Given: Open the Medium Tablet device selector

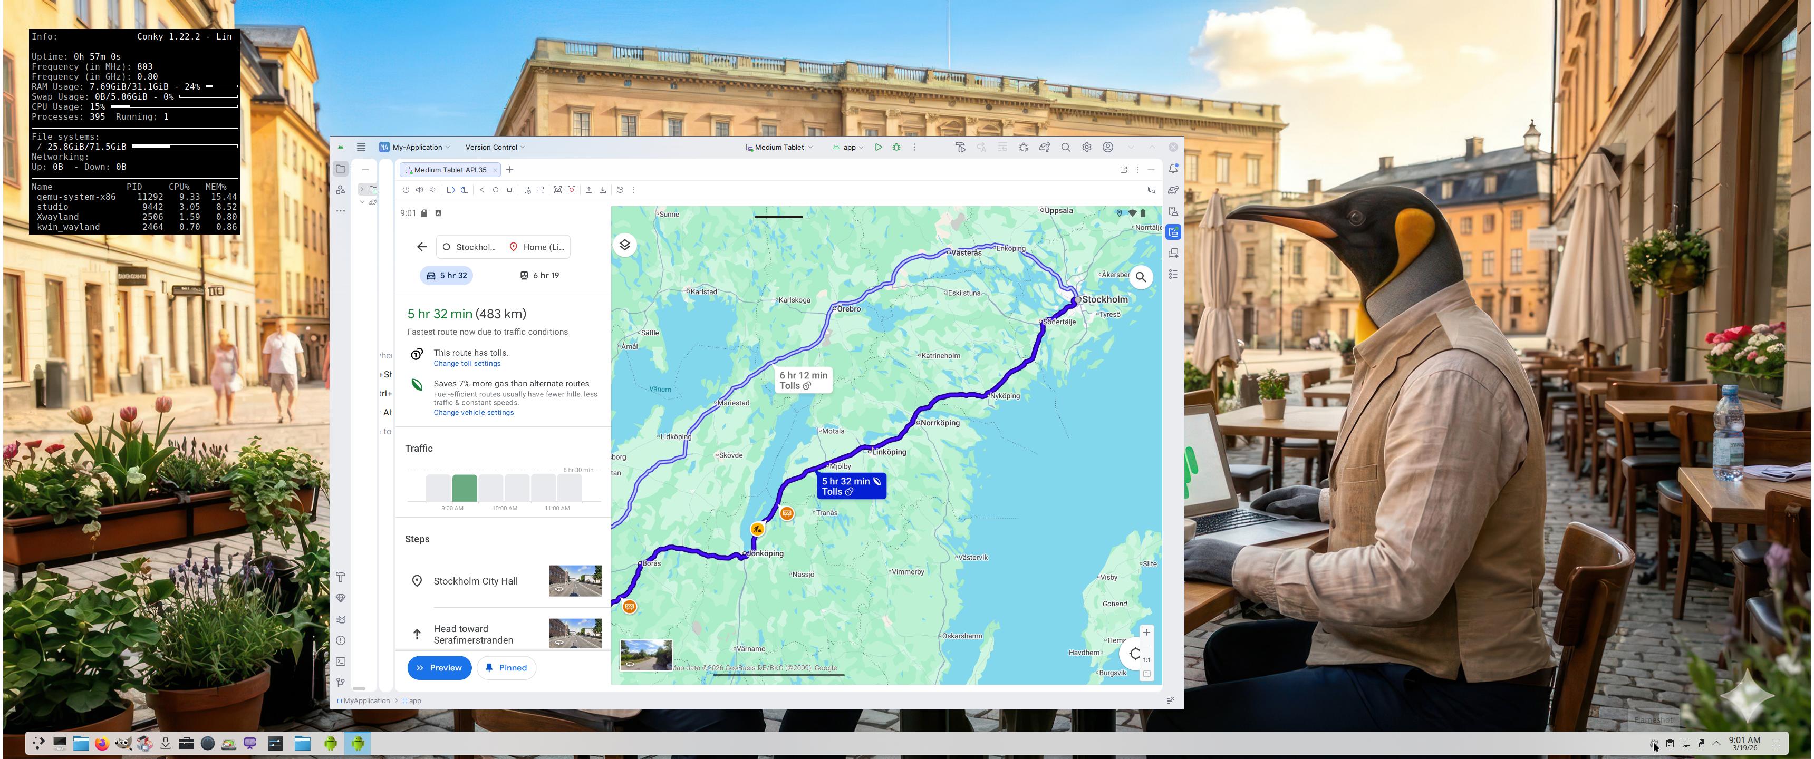Looking at the screenshot, I should point(779,147).
